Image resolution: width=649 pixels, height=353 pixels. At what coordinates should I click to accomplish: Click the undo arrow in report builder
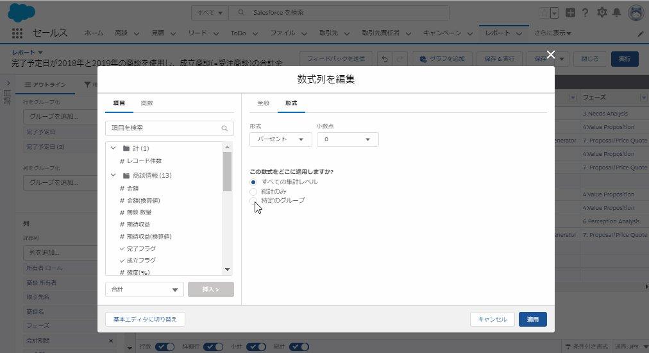point(385,59)
